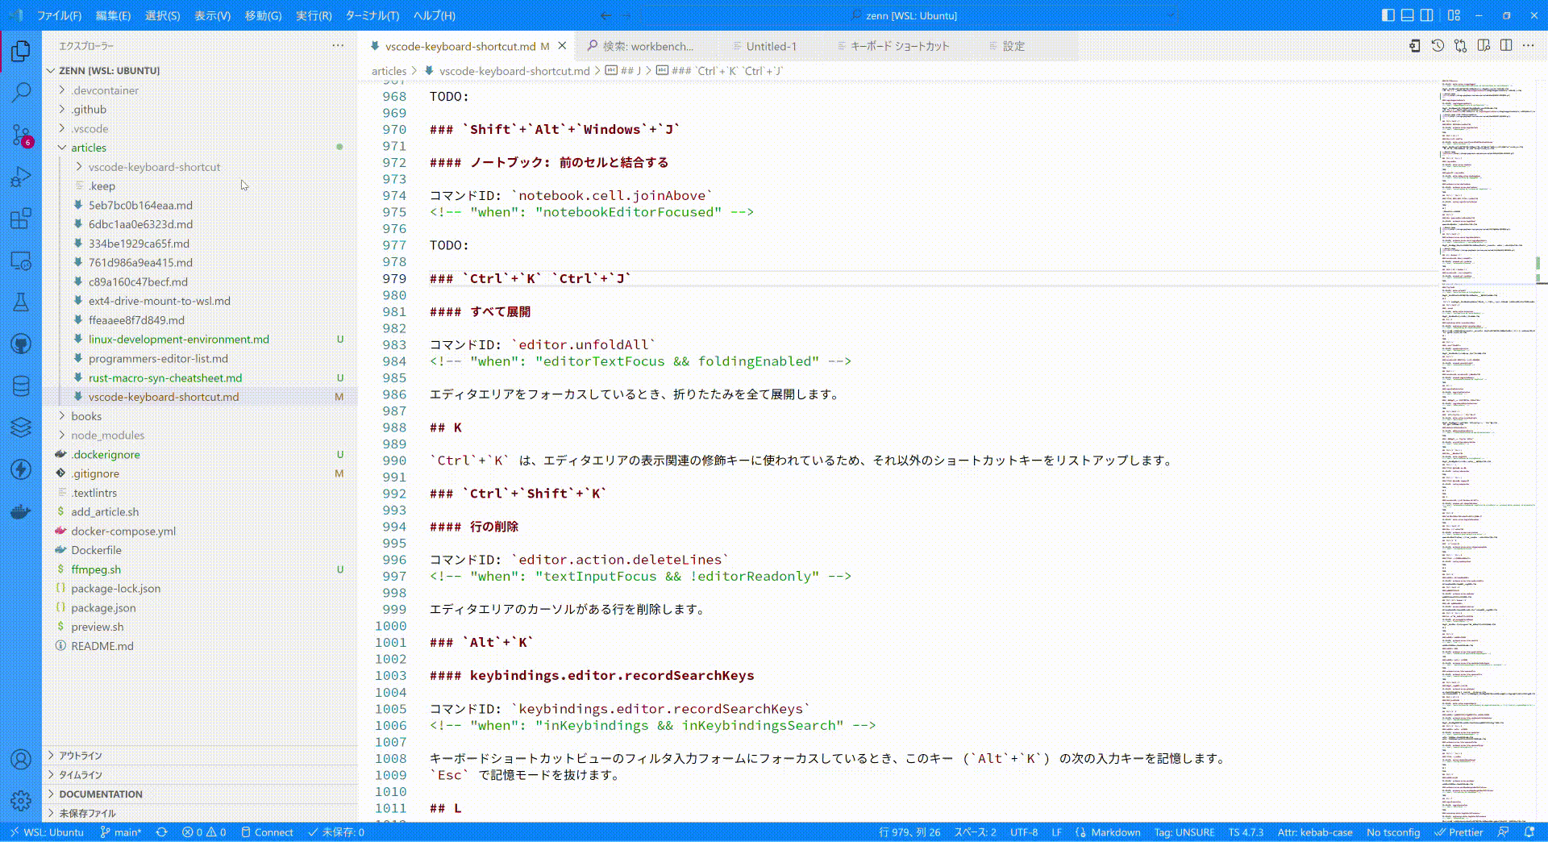Open README.md in explorer
This screenshot has height=842, width=1548.
coord(102,646)
